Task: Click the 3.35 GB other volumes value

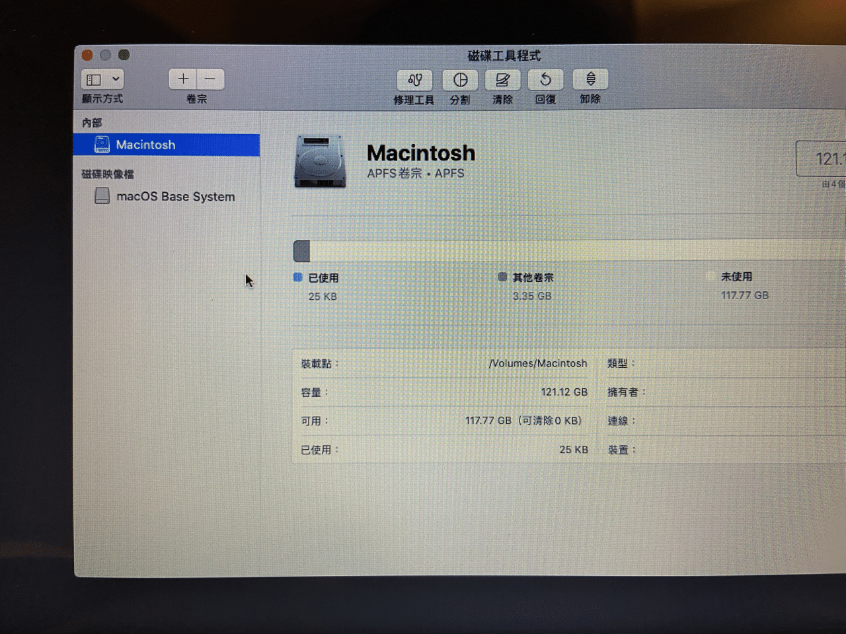Action: tap(532, 296)
